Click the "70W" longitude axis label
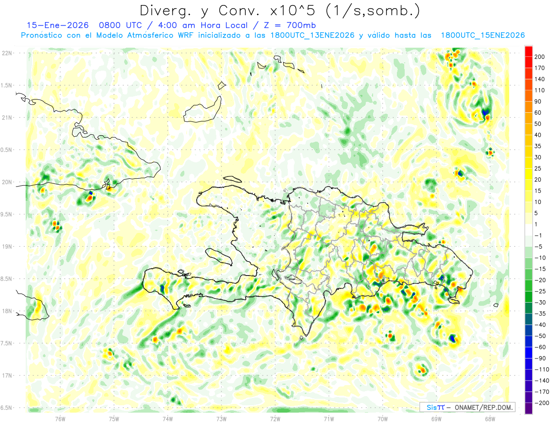 382,419
